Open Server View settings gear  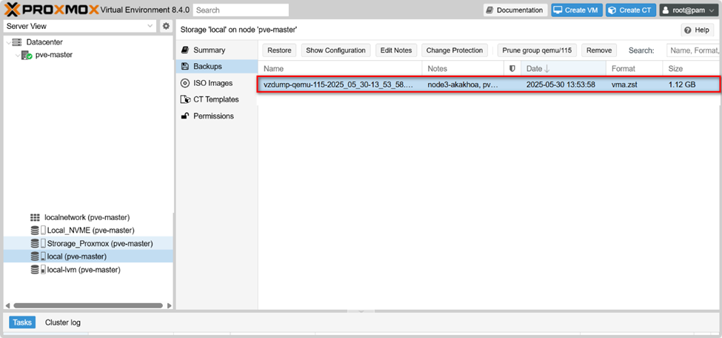(x=166, y=26)
